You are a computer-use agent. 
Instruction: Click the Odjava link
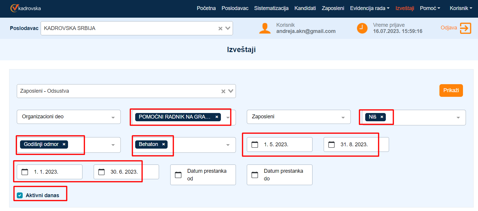(449, 28)
